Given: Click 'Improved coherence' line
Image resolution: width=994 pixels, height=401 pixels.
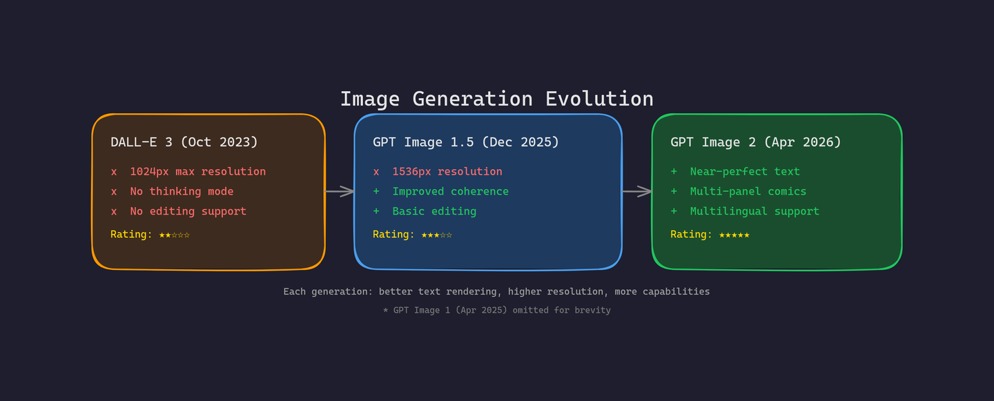Looking at the screenshot, I should click(440, 191).
